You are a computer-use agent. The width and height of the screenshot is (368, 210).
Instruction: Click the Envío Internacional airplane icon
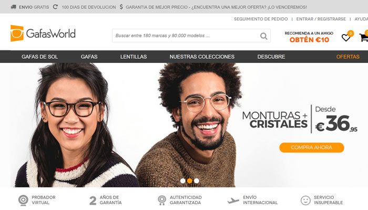(x=233, y=201)
